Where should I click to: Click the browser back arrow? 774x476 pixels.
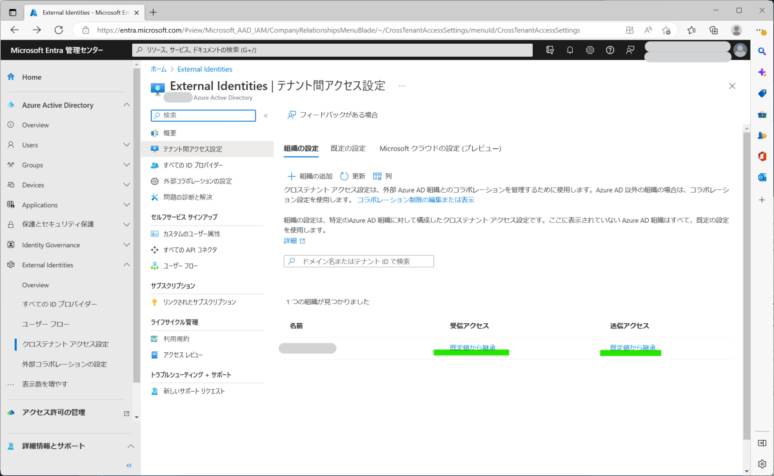click(x=15, y=30)
